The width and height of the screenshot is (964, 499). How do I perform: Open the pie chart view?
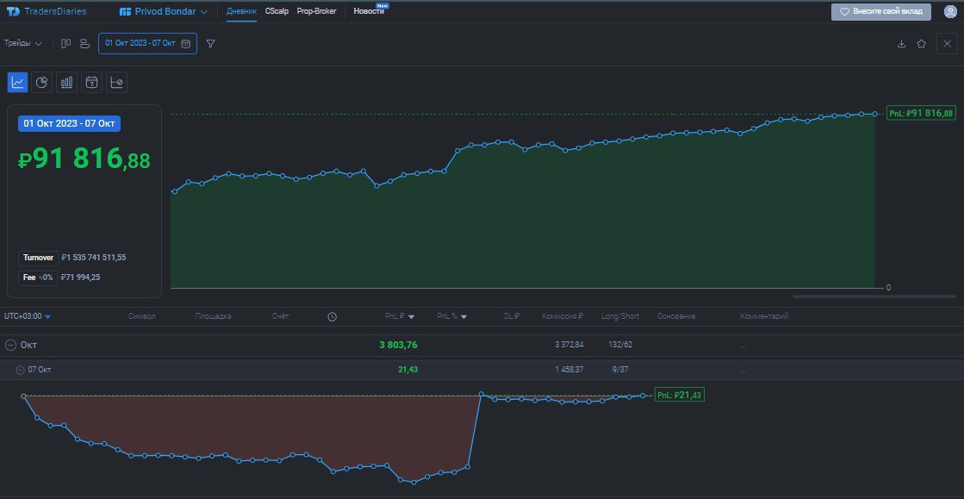pos(41,82)
